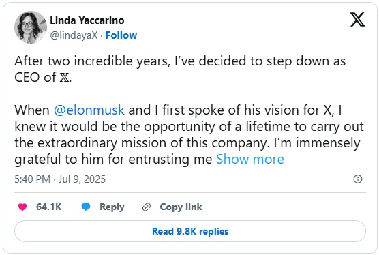
Task: Choose the Copy link text
Action: 181,207
